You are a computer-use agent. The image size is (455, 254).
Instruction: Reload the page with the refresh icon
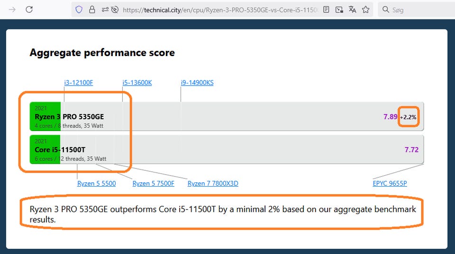29,9
